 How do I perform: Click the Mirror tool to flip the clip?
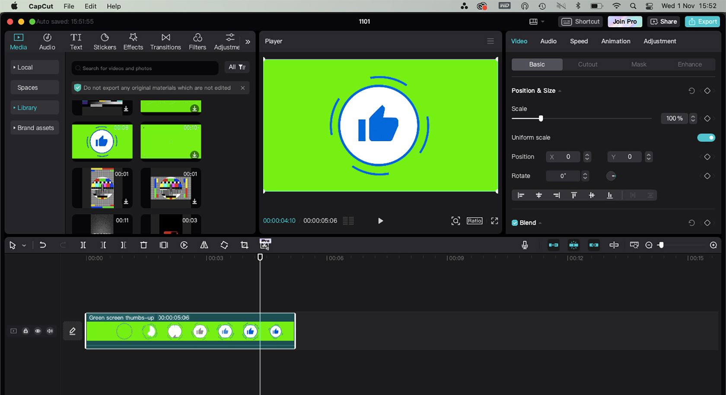pos(204,245)
